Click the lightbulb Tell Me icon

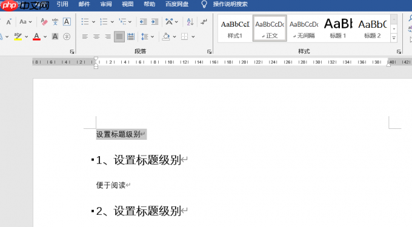pyautogui.click(x=204, y=4)
